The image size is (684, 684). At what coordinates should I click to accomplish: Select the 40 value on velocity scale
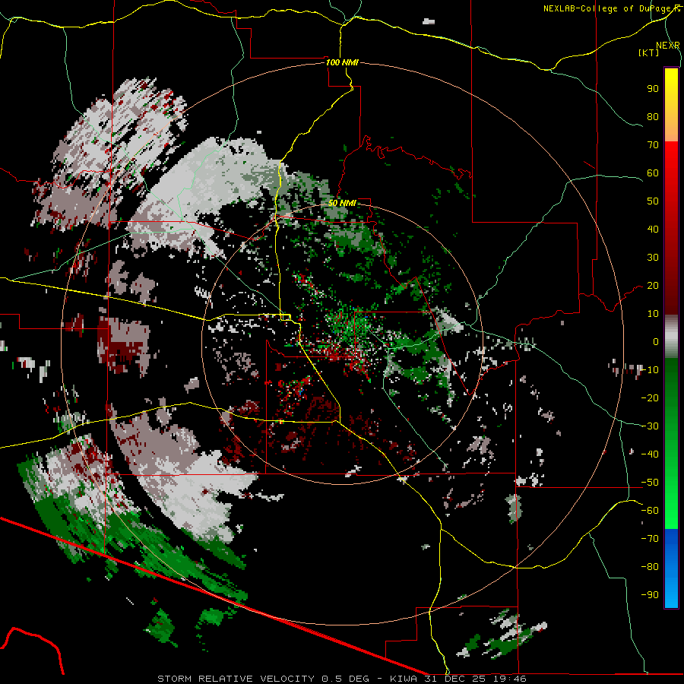653,229
